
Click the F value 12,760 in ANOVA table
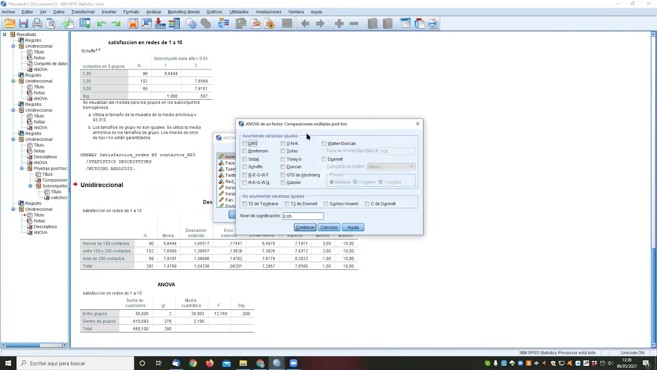221,313
